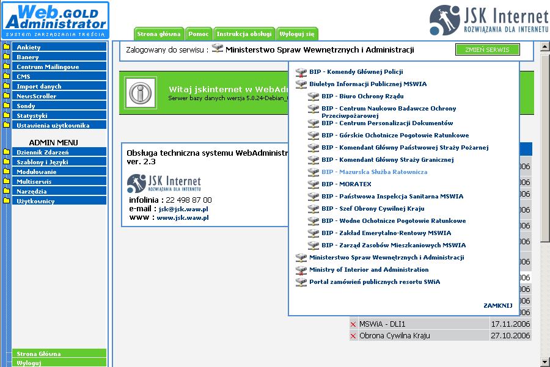The height and width of the screenshot is (367, 550).
Task: Open Centrum Mailingowe menu item
Action: (x=59, y=67)
